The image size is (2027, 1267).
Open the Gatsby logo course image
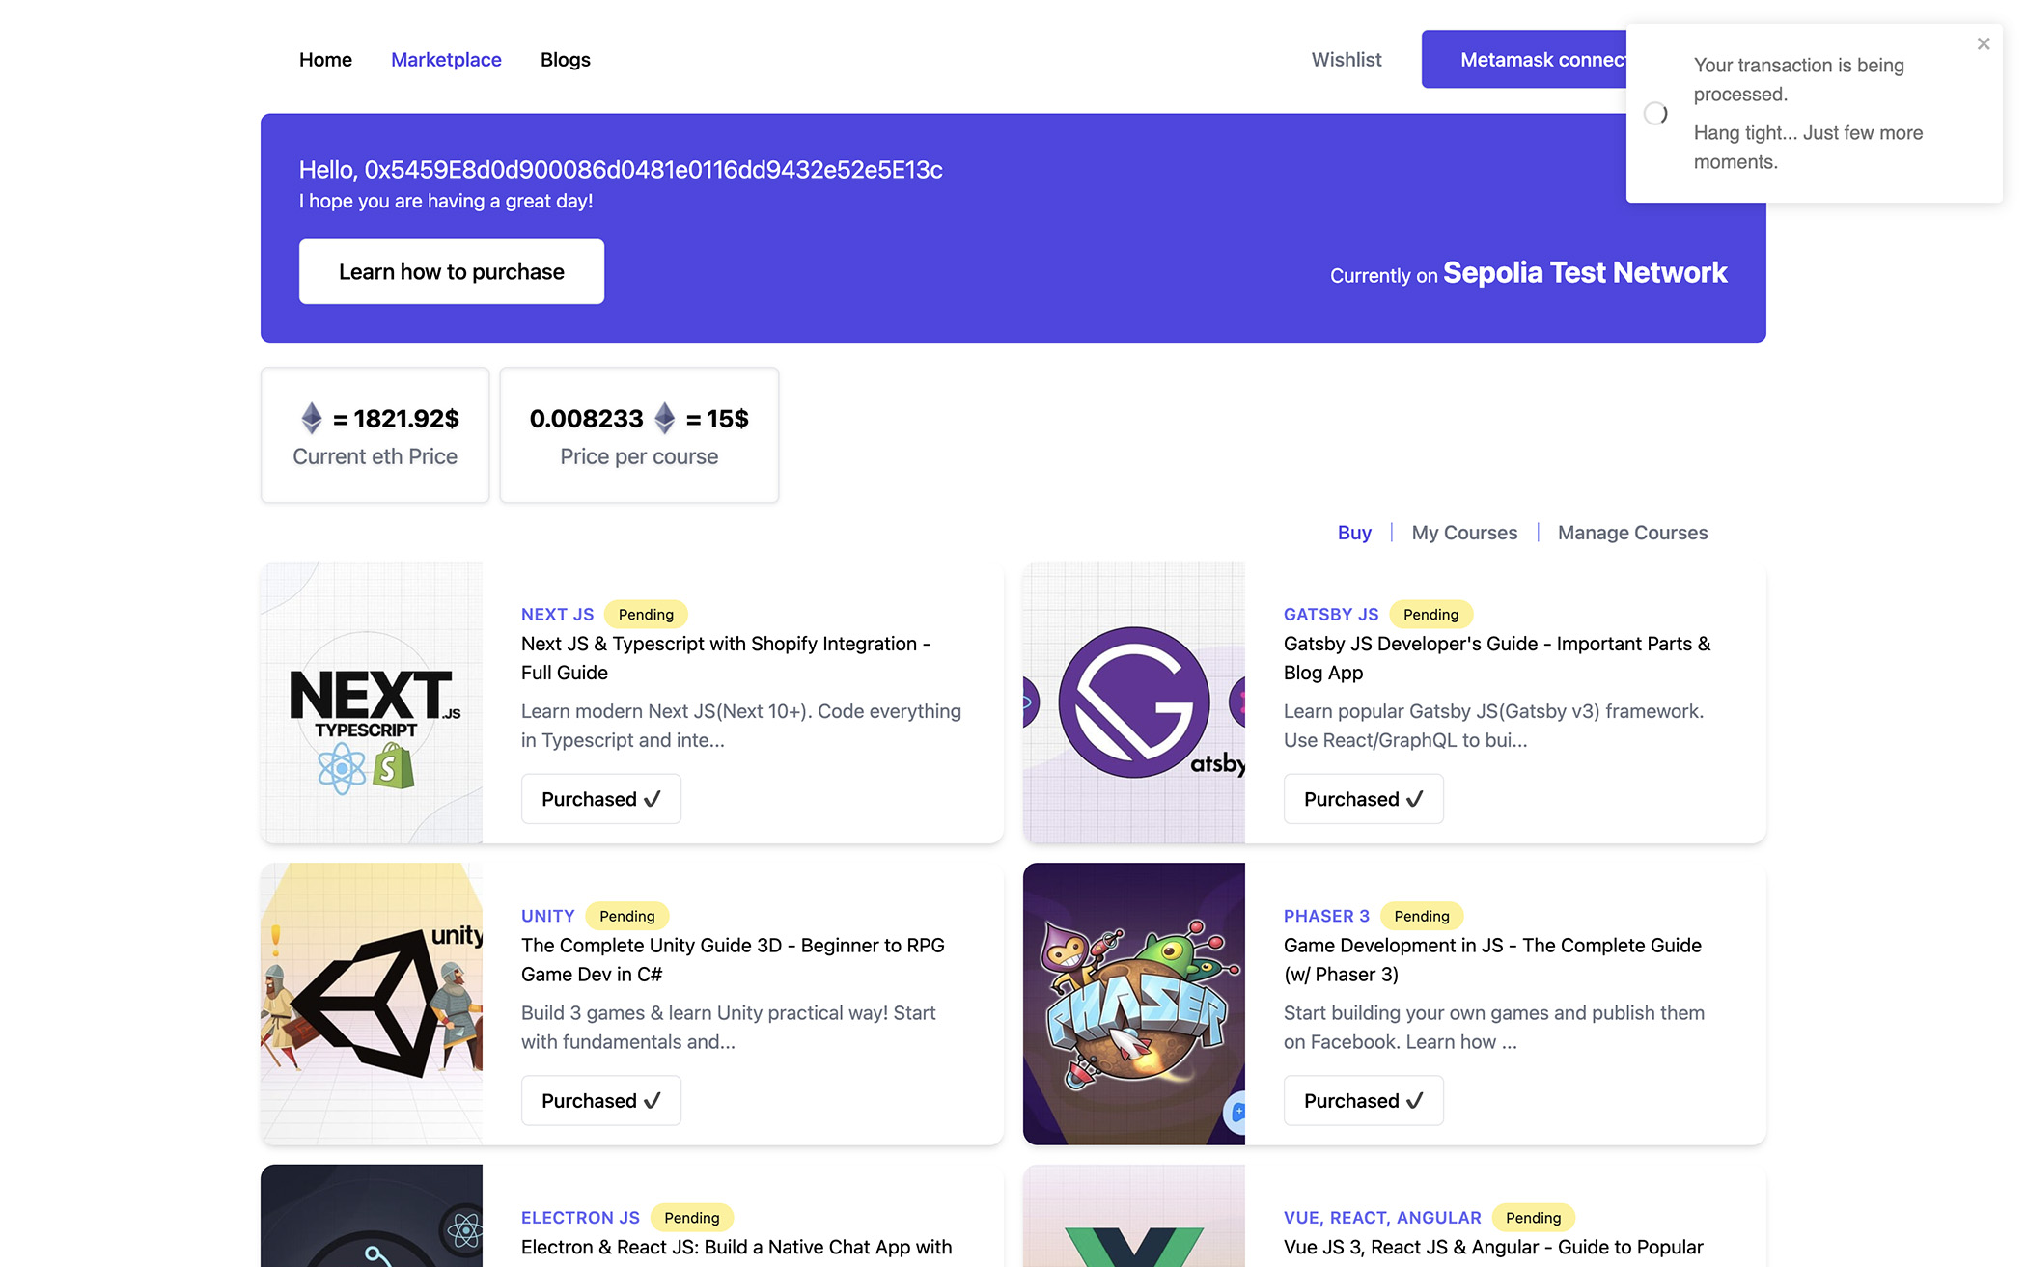click(x=1133, y=702)
